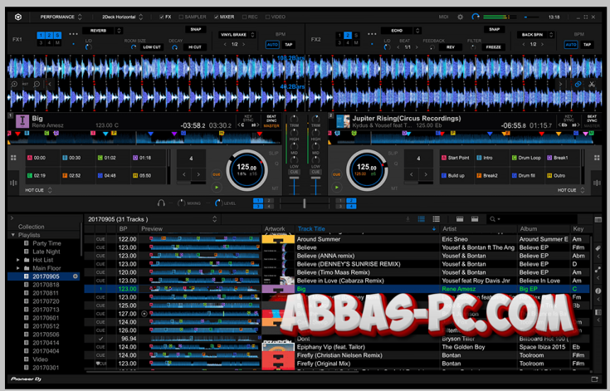
Task: Click the window icon at the bottom right corner
Action: [x=594, y=379]
